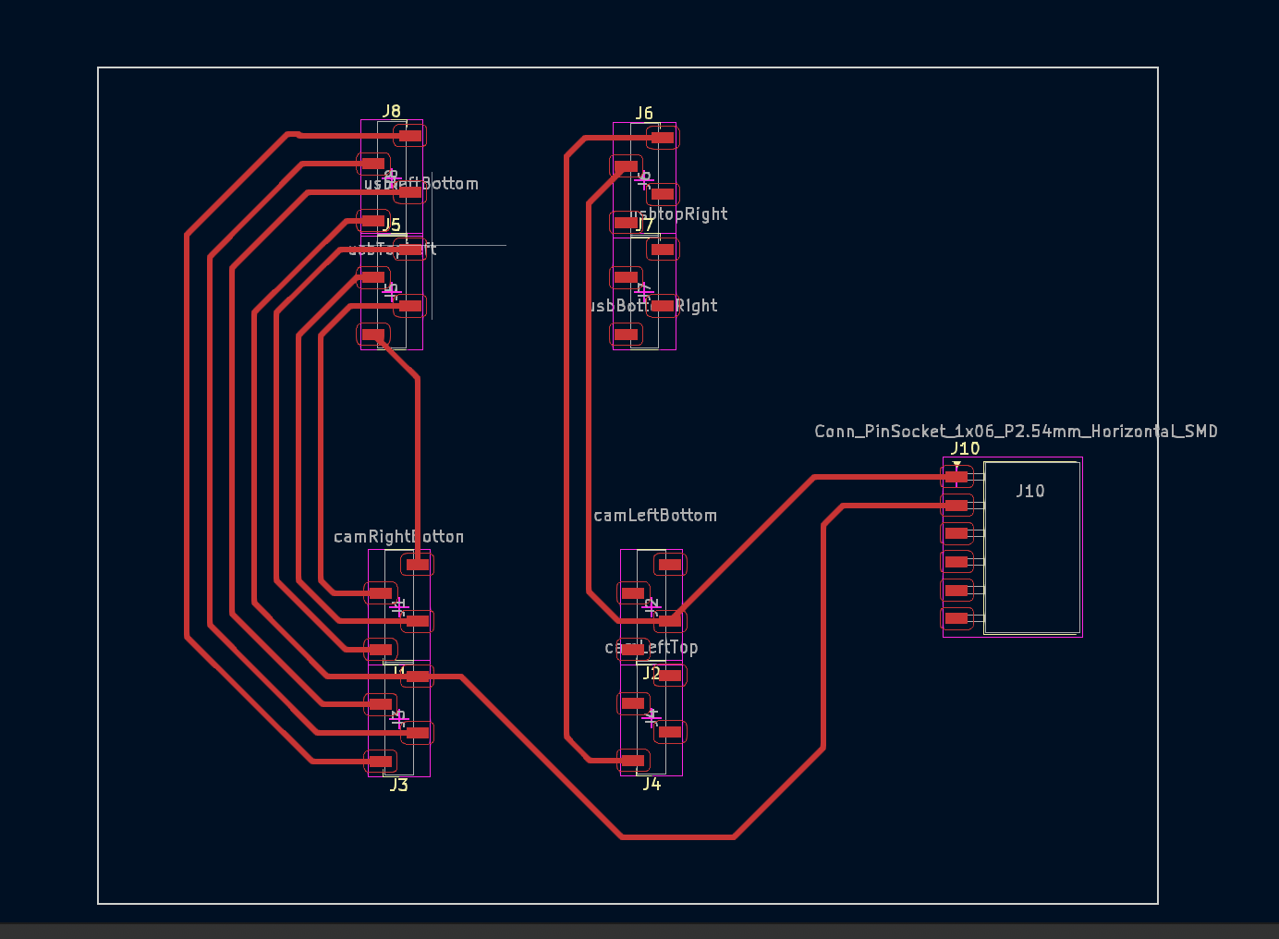Screen dimensions: 1279x939
Task: Click the J2 reference designator
Action: pos(652,673)
